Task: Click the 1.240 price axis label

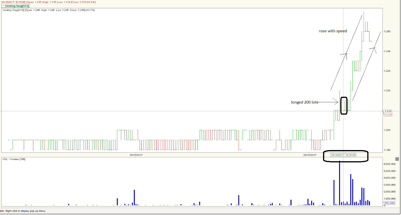Action: (387, 51)
